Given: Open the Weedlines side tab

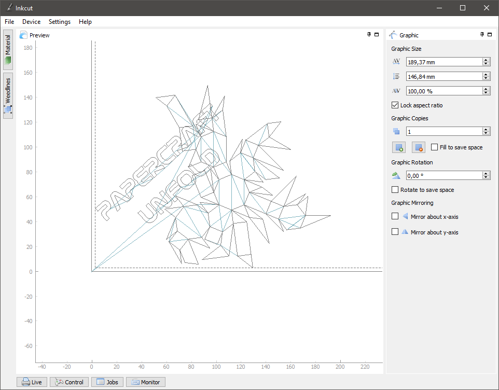Looking at the screenshot, I should [8, 95].
